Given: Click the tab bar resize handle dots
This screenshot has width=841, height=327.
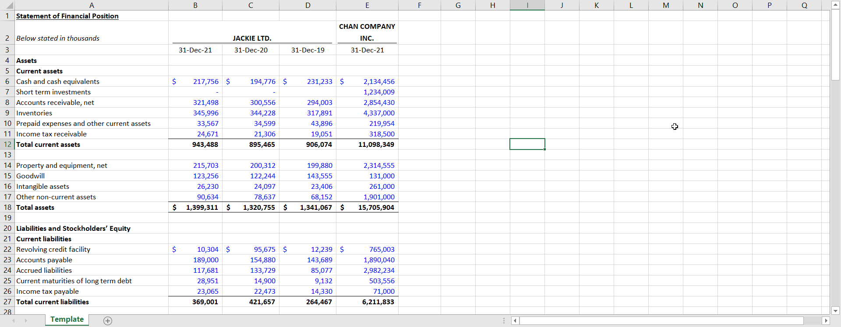Looking at the screenshot, I should (x=504, y=320).
